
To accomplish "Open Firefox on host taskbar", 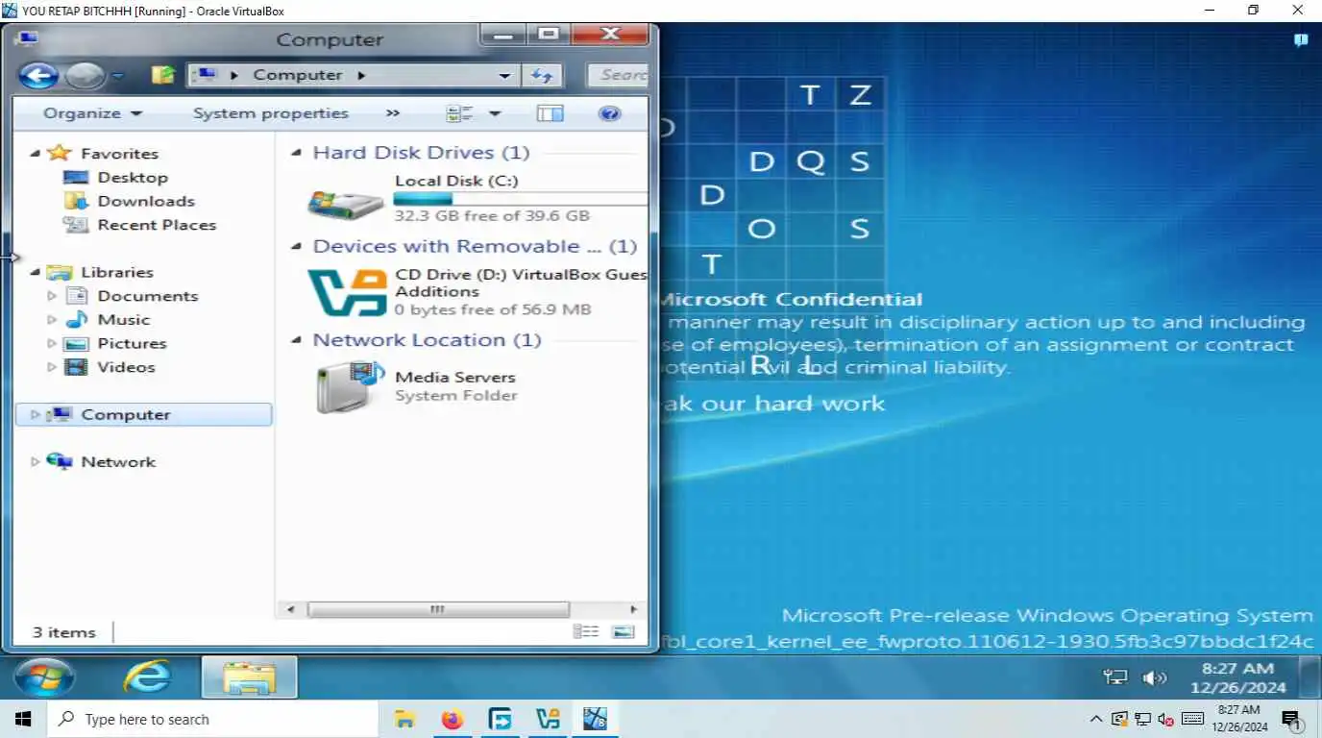I will point(453,719).
